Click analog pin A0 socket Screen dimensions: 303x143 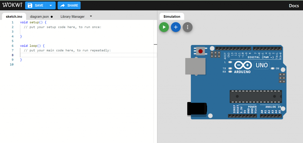point(262,116)
